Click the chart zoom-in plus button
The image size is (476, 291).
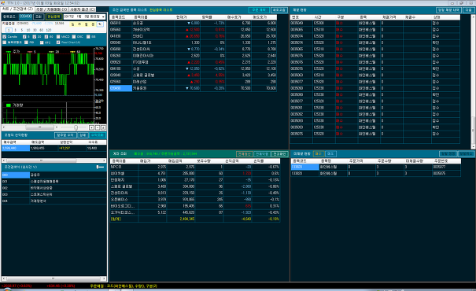coord(92,127)
